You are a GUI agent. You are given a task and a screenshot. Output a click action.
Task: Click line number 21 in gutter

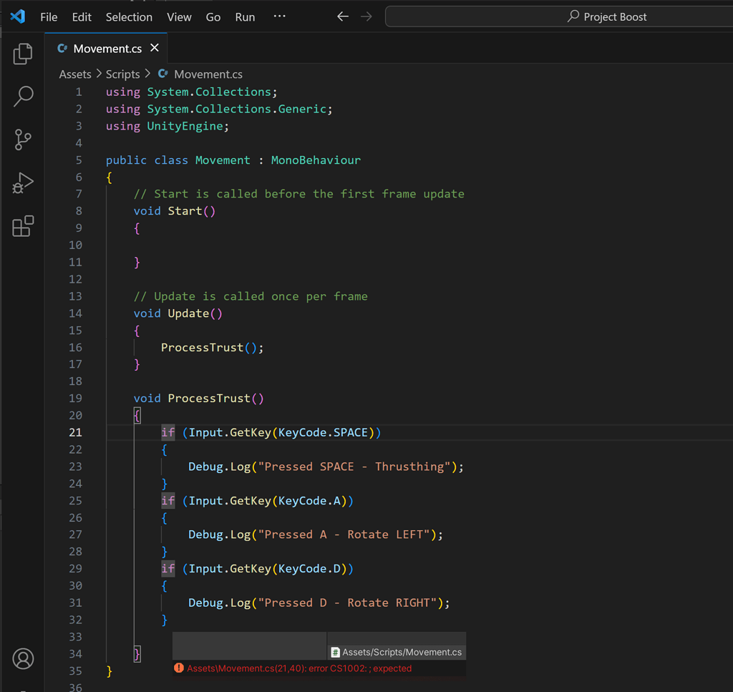click(x=75, y=432)
